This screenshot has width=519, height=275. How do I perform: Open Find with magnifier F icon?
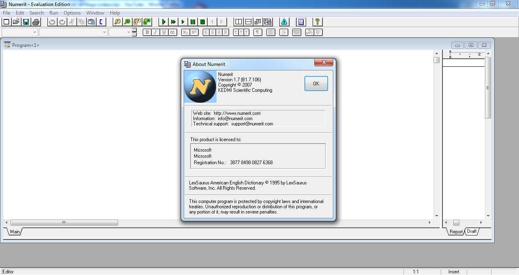coord(117,22)
